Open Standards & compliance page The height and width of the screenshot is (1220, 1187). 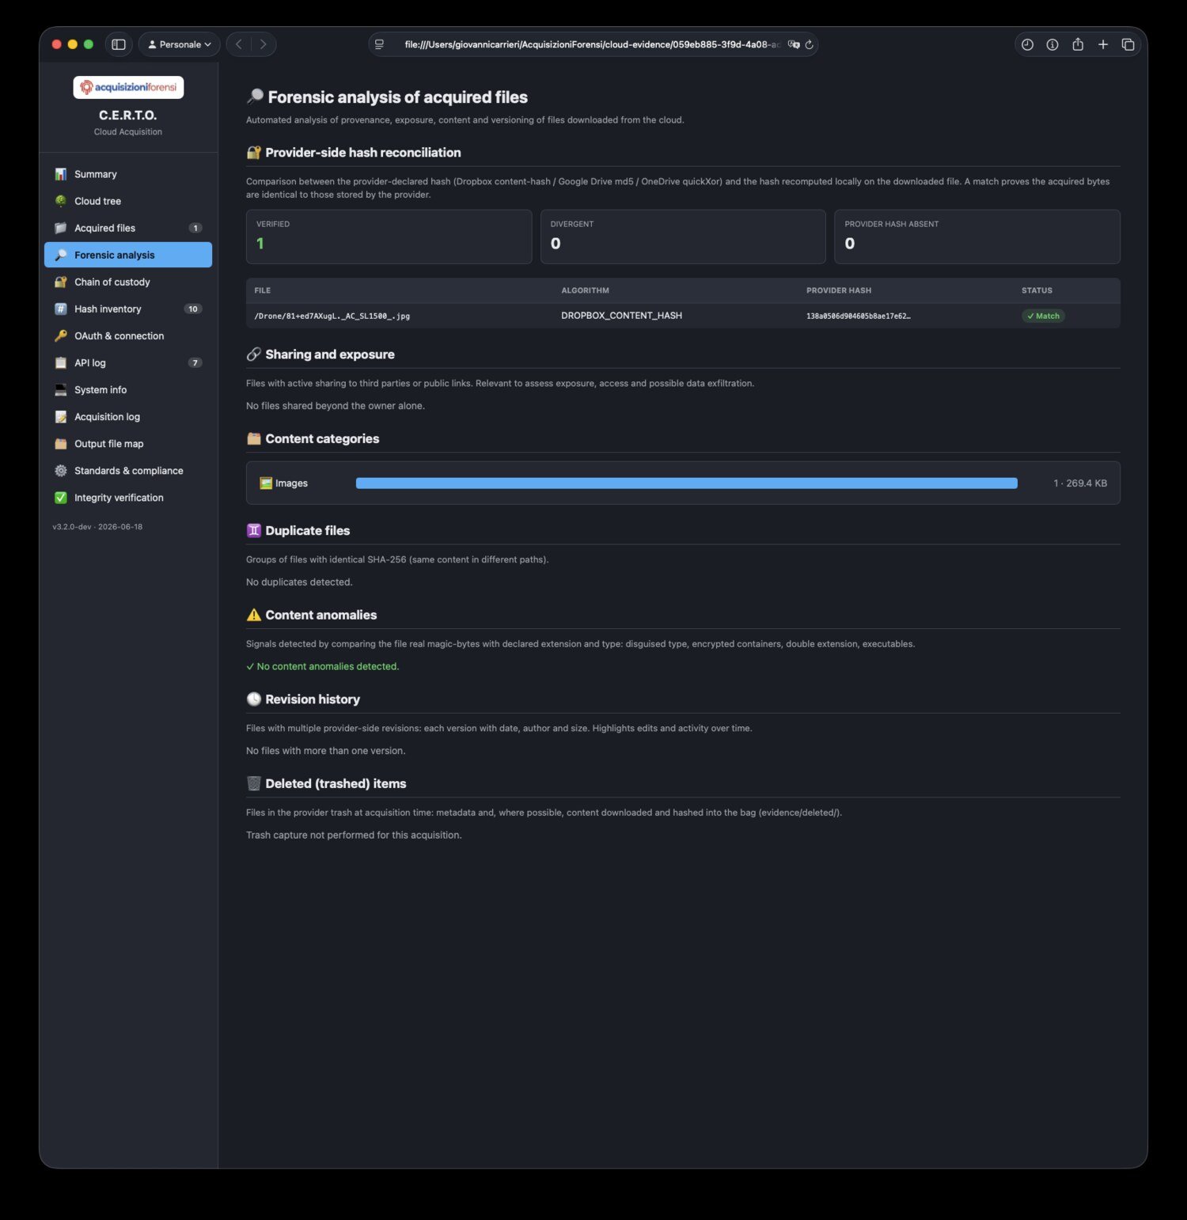click(x=128, y=471)
